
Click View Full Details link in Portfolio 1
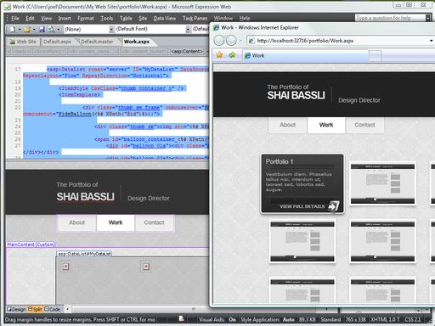coord(302,206)
